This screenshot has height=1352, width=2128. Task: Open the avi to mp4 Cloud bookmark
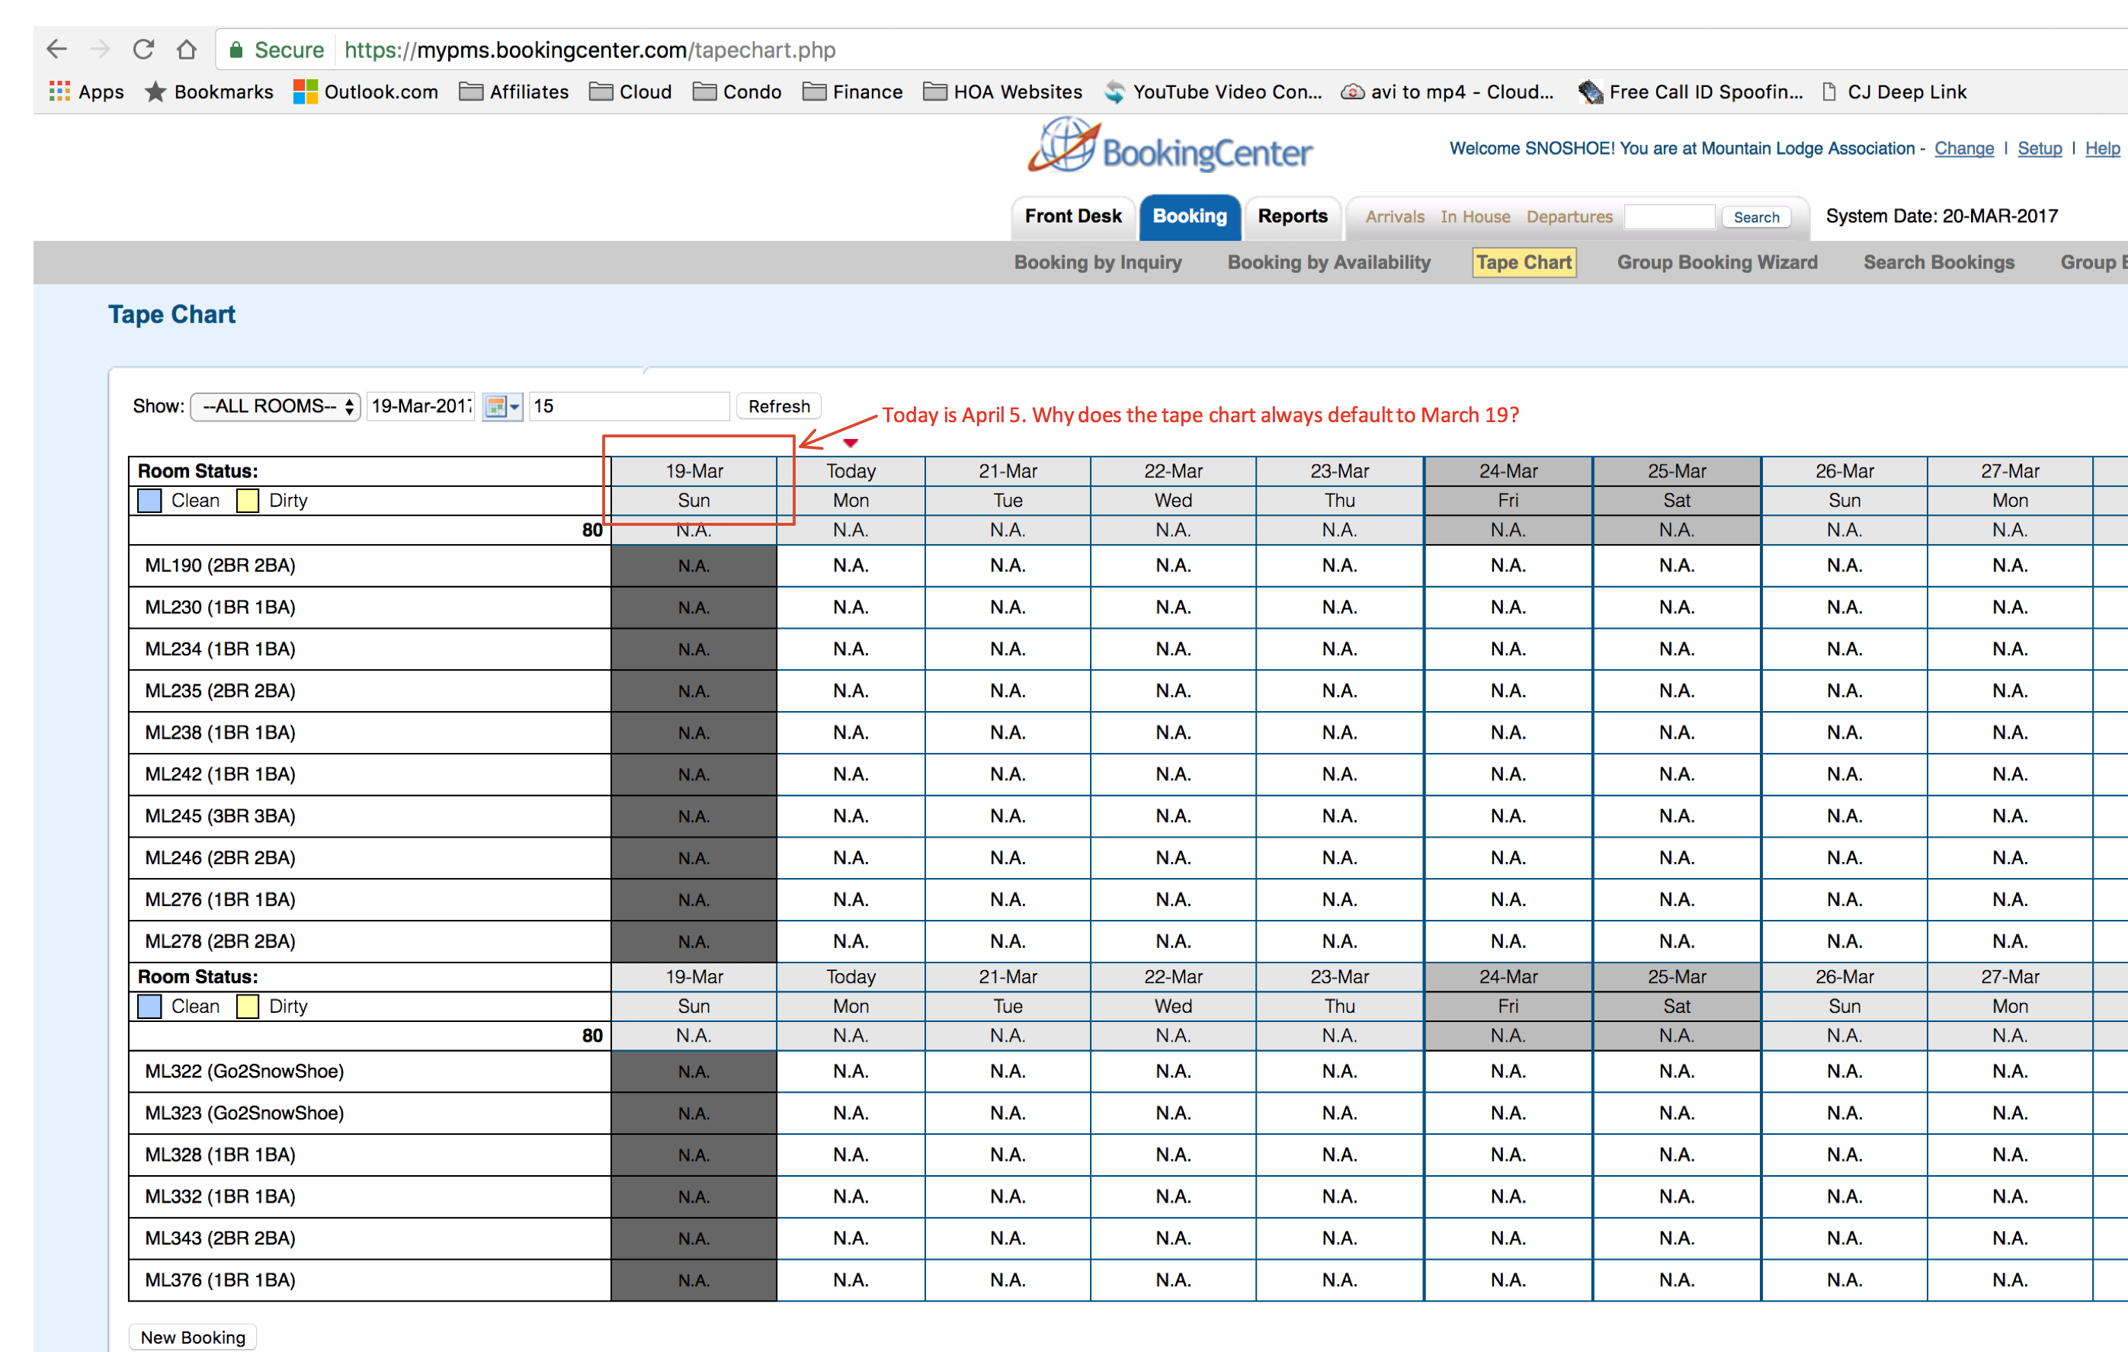pos(1447,92)
